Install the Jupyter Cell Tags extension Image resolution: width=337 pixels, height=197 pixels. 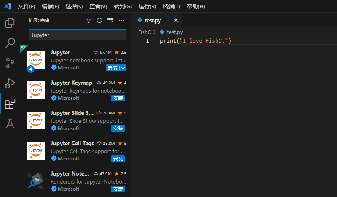point(118,159)
